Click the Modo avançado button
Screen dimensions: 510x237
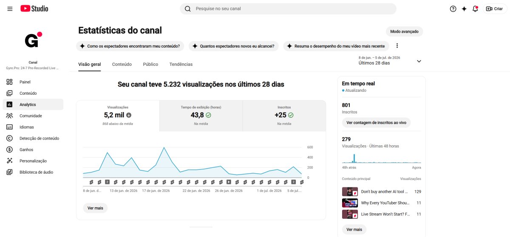coord(404,31)
